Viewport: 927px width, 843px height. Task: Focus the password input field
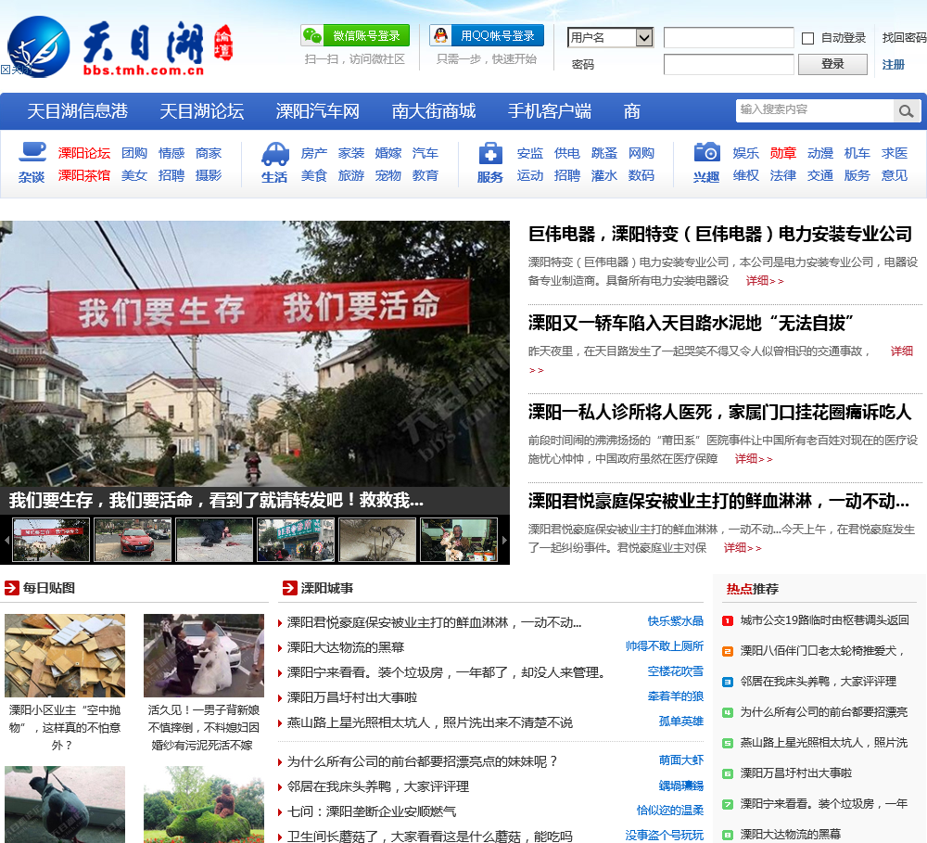[729, 64]
